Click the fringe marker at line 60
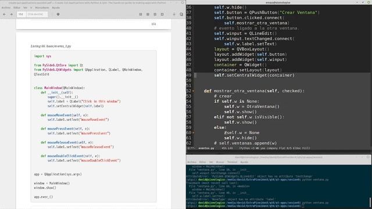 tap(194, 133)
